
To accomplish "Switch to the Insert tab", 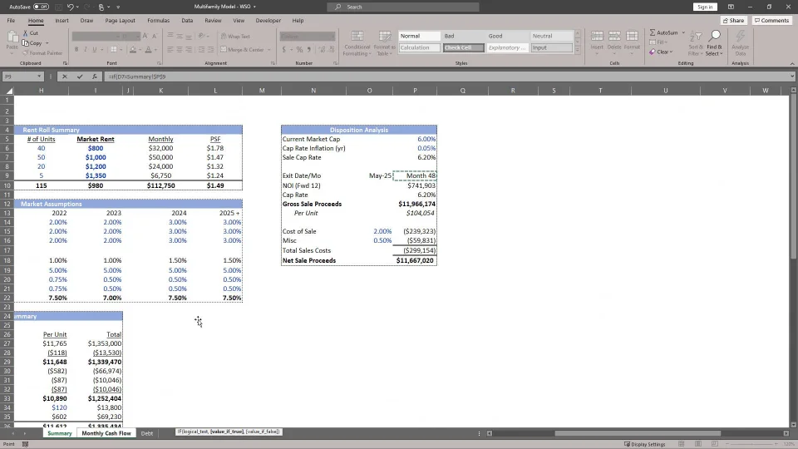I will coord(62,21).
